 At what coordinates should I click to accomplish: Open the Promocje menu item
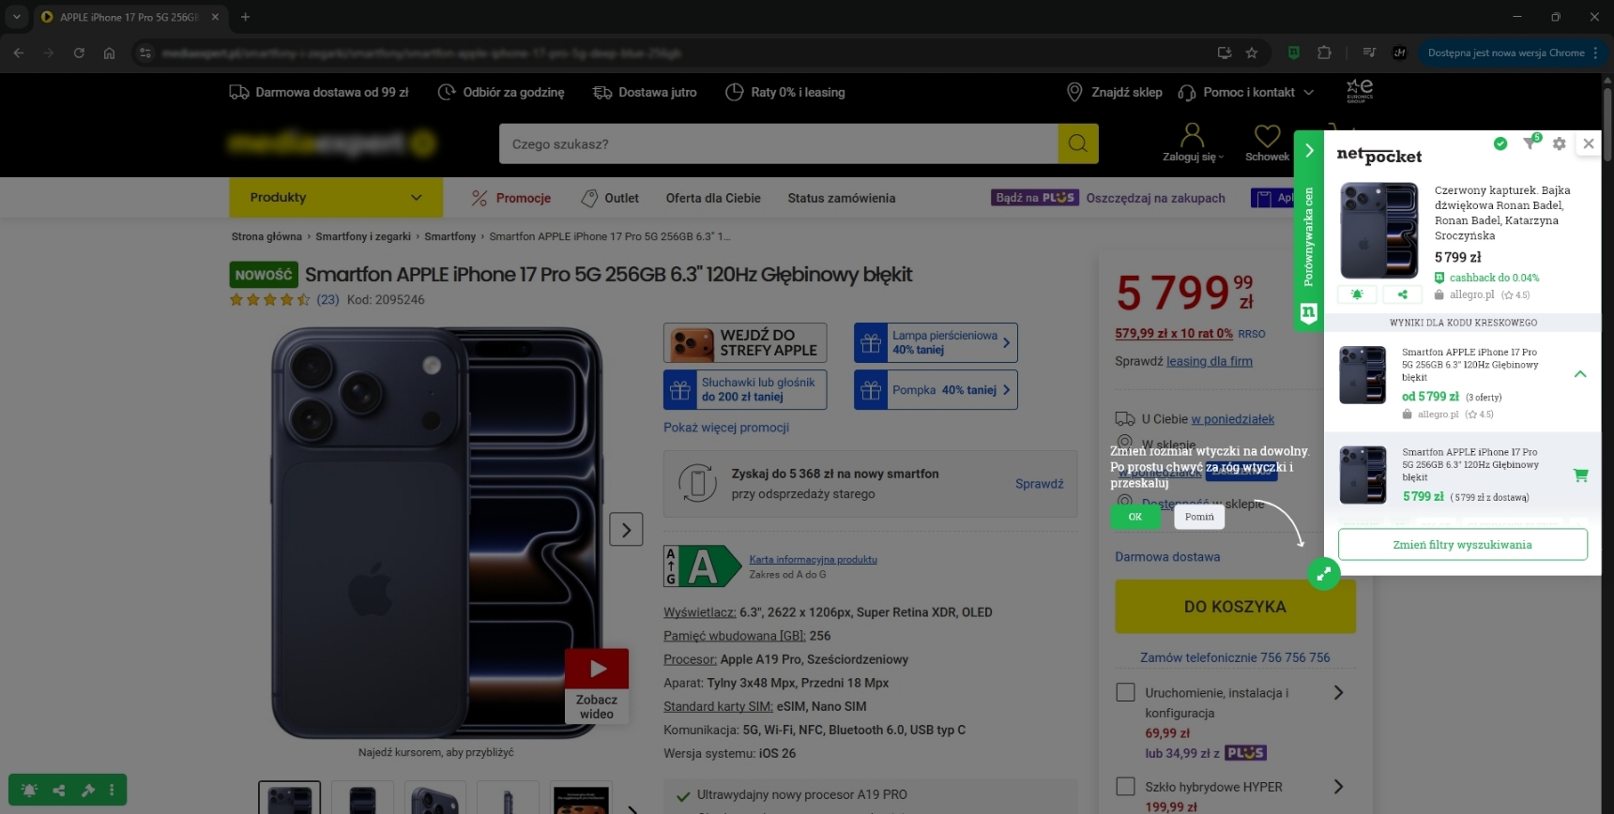(x=511, y=198)
